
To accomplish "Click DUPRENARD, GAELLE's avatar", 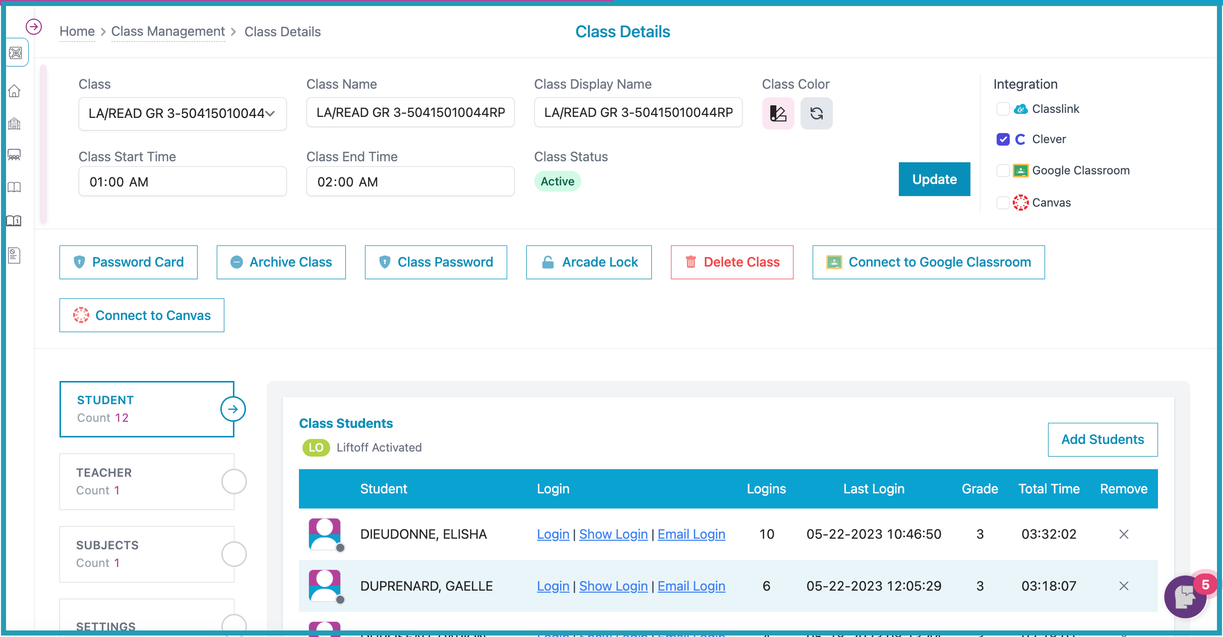I will click(x=325, y=586).
